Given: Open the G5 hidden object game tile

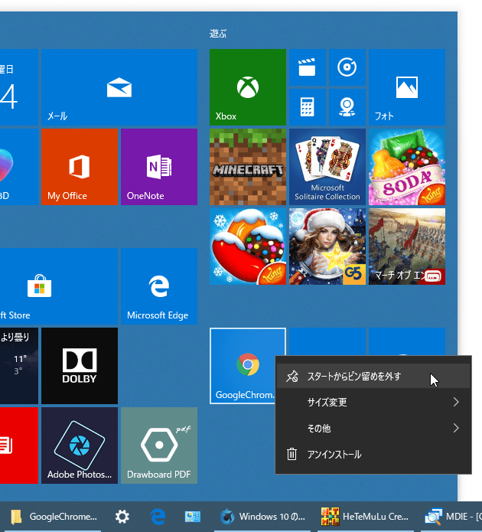Looking at the screenshot, I should coord(327,246).
